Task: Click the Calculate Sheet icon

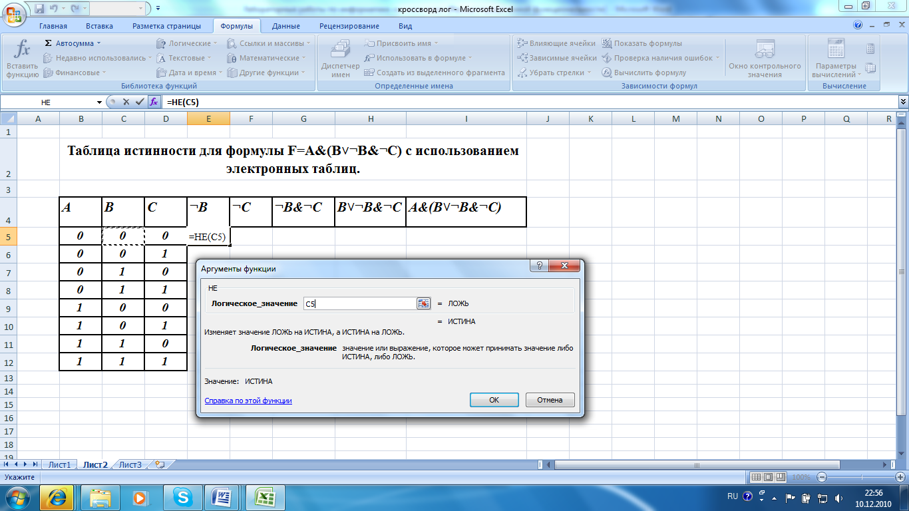Action: click(x=870, y=68)
